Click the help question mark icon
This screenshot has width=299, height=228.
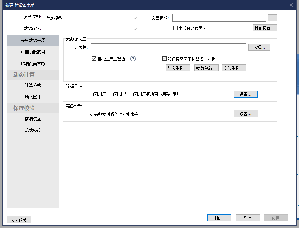click(133, 59)
